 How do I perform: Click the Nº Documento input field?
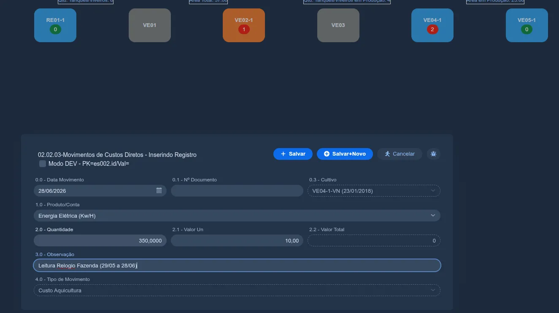tap(237, 191)
